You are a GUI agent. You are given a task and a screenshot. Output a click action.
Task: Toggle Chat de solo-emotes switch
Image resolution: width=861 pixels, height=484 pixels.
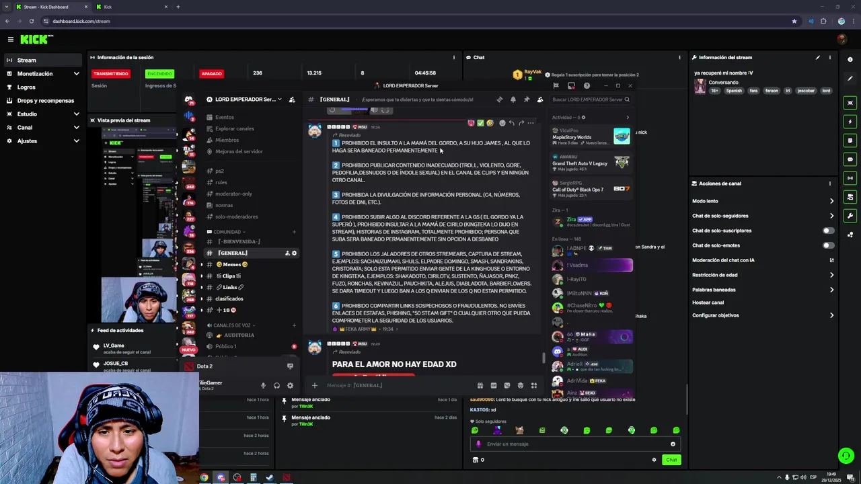[x=829, y=245]
